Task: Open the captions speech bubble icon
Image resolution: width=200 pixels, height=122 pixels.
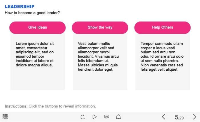Action: pos(107,117)
